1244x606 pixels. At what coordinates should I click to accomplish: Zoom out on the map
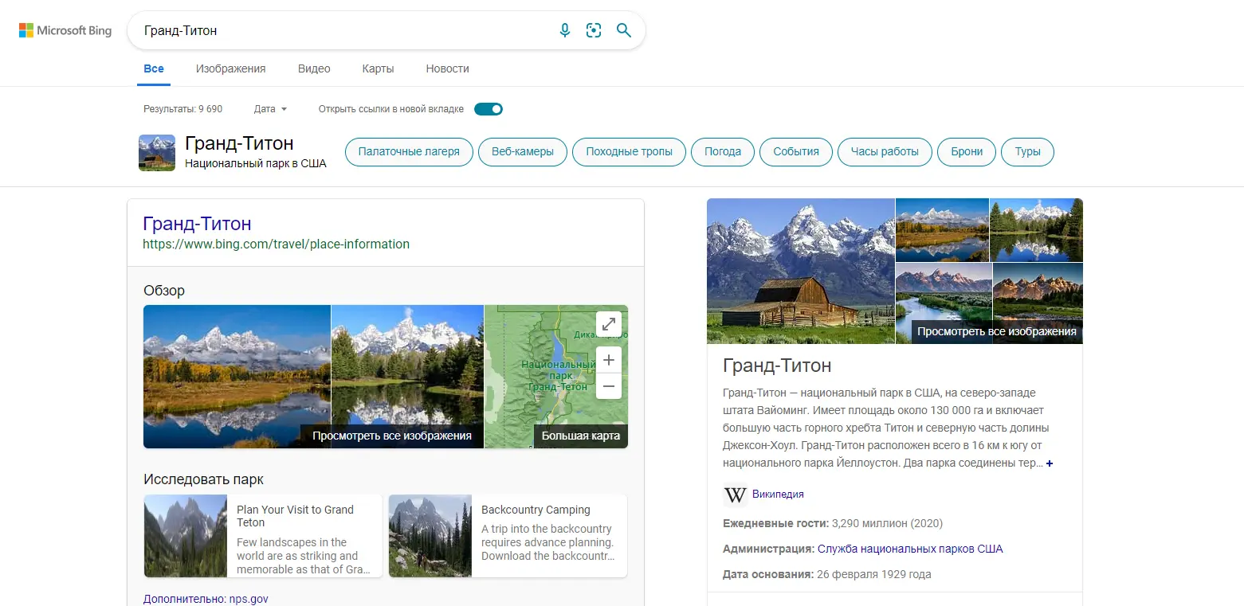click(x=609, y=386)
